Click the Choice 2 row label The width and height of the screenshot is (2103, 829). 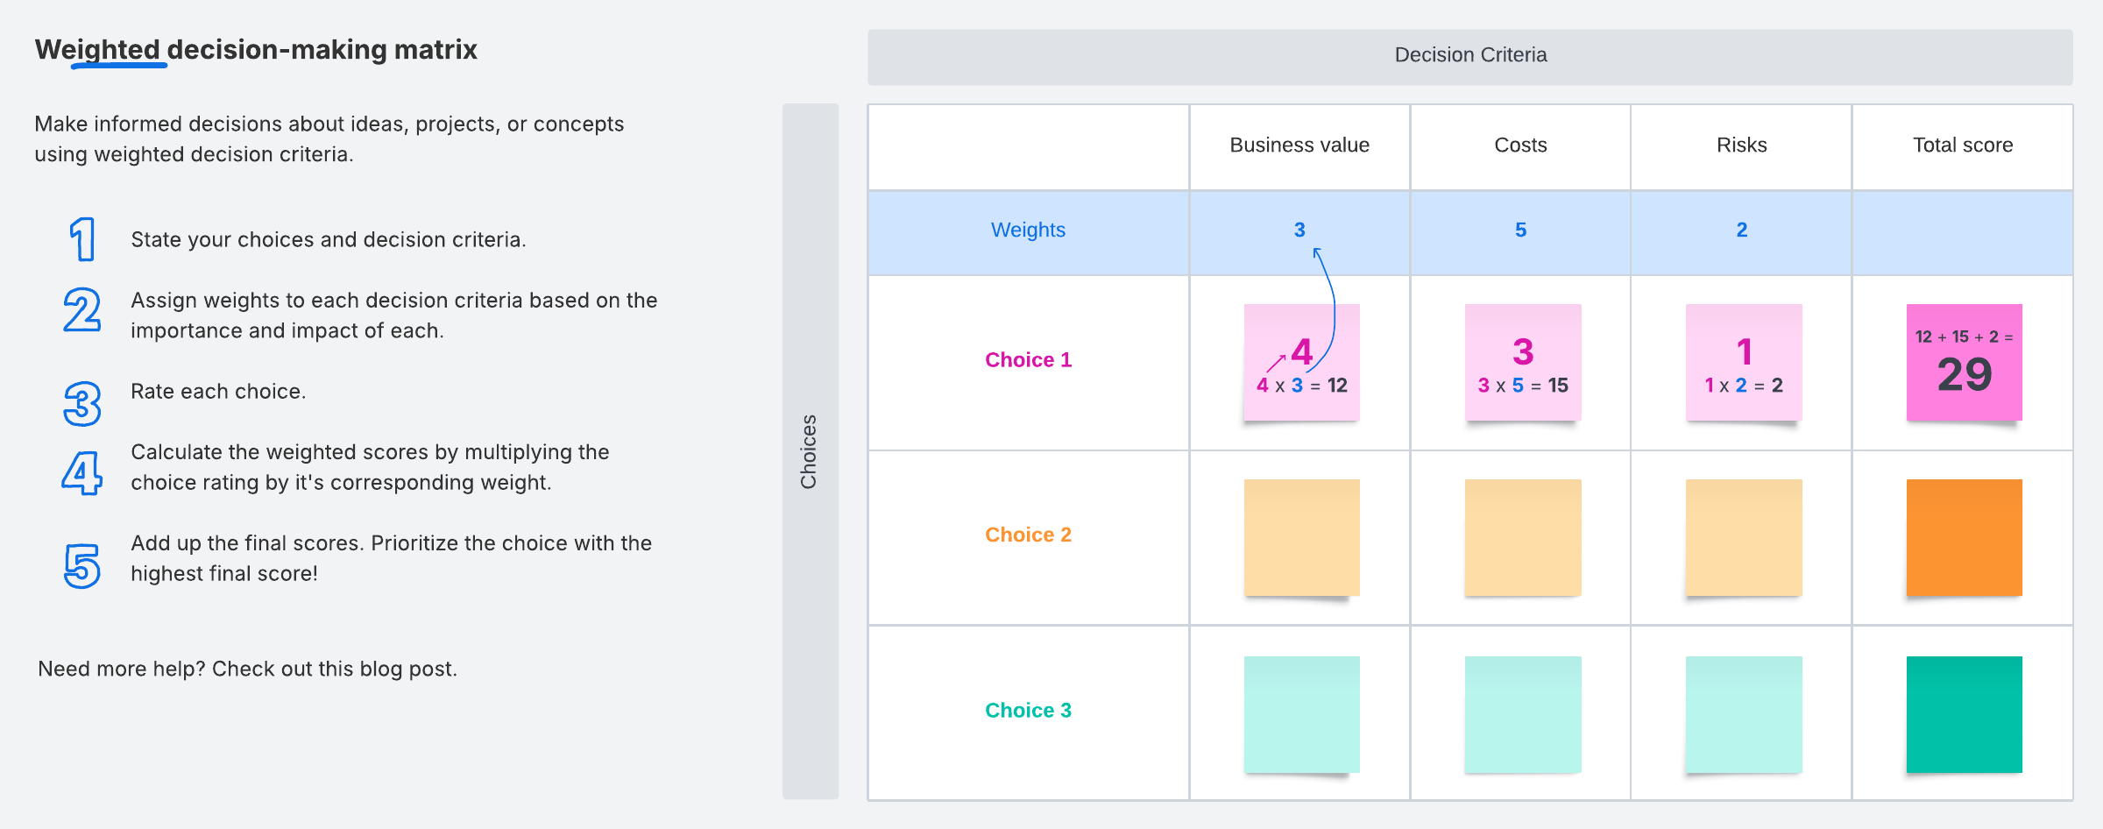(1028, 535)
